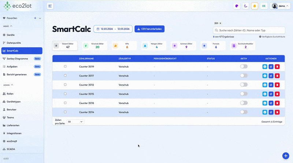
Task: Open the color theme palette icon
Action: (237, 6)
